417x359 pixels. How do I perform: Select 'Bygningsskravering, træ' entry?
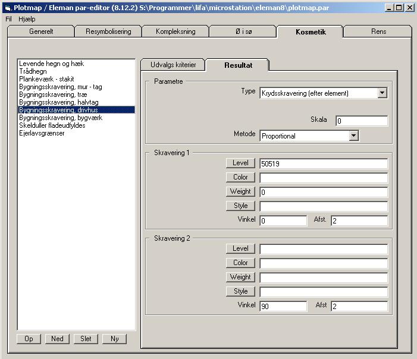click(77, 95)
